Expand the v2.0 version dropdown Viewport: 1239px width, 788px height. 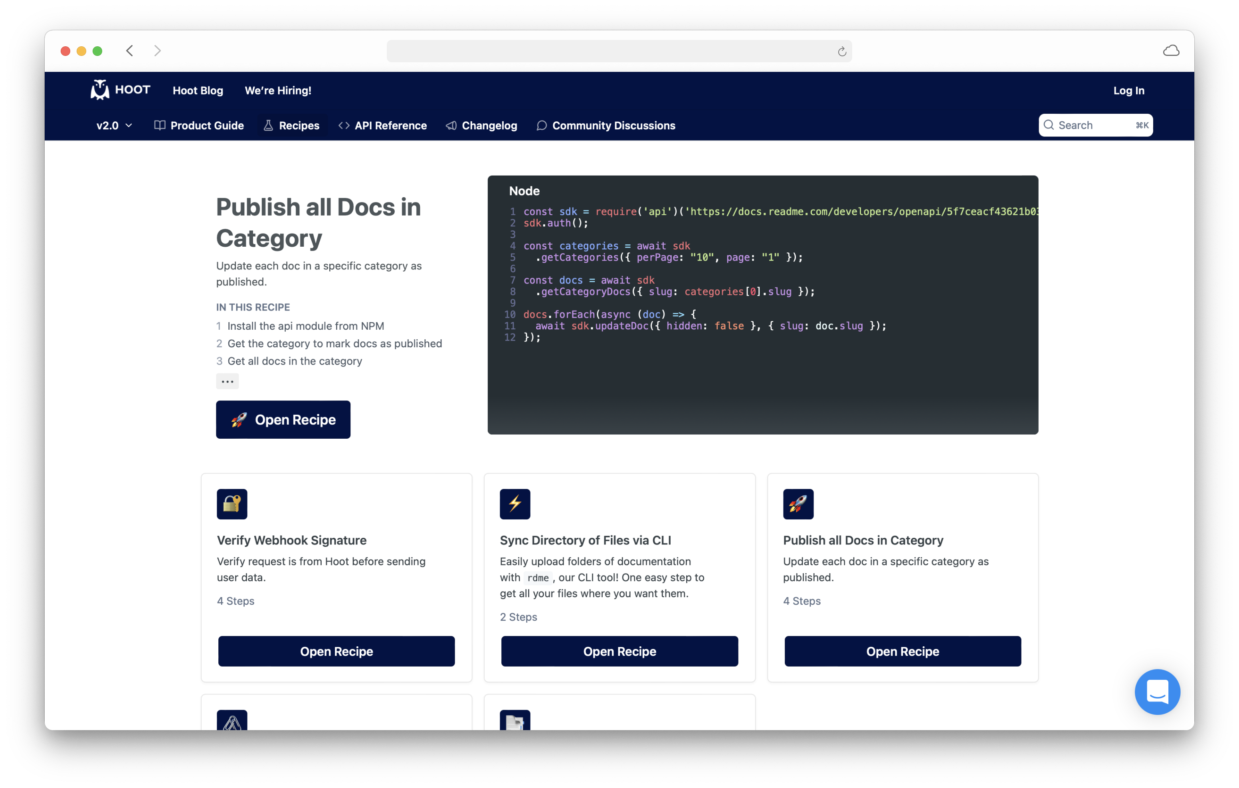114,125
